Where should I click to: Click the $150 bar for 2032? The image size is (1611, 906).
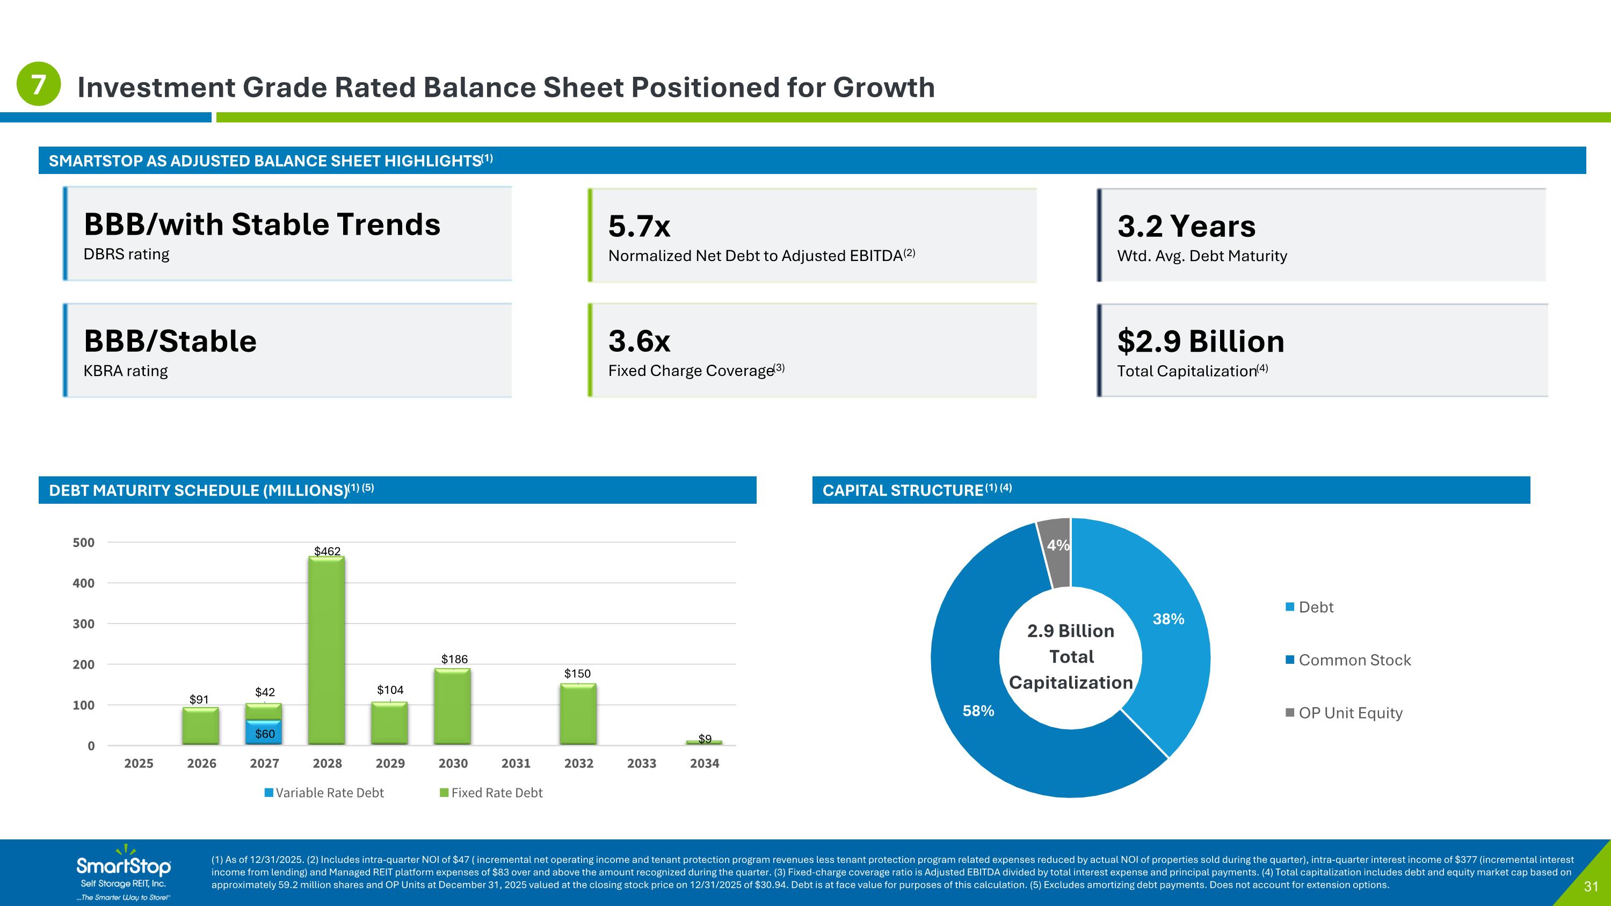578,714
